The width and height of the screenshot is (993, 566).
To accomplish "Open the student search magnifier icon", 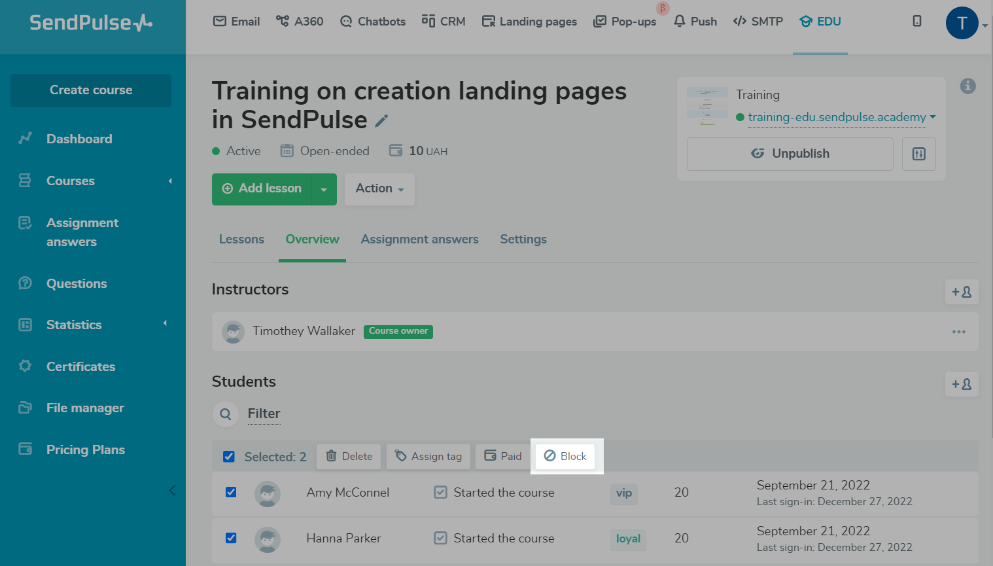I will 226,414.
